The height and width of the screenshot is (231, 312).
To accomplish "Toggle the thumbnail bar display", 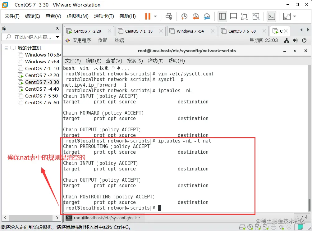I will coord(233,16).
